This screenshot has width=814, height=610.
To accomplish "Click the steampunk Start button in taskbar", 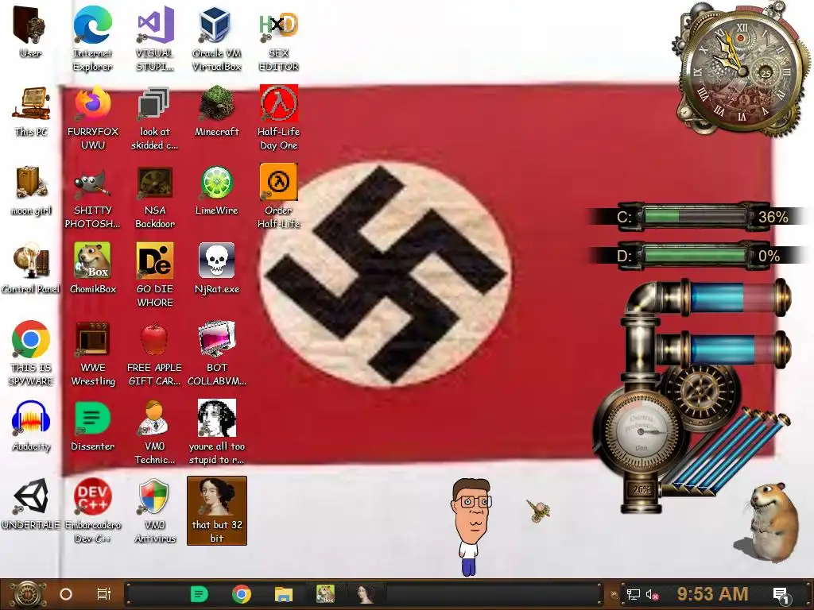I will [27, 594].
